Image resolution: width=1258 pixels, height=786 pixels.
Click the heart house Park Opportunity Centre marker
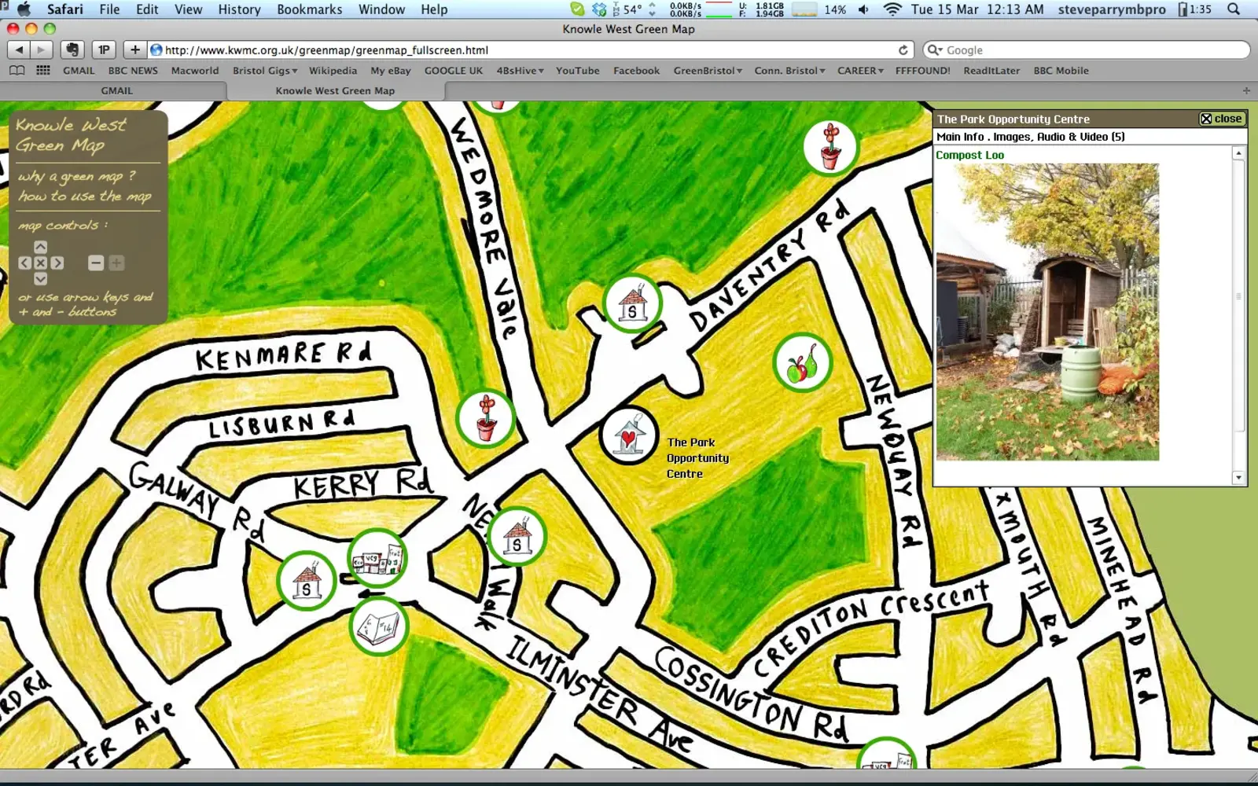[x=628, y=435]
